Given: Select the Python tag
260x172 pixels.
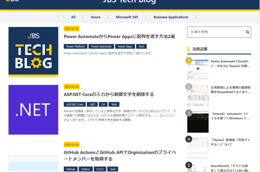Looking at the screenshot, I should (86, 169).
